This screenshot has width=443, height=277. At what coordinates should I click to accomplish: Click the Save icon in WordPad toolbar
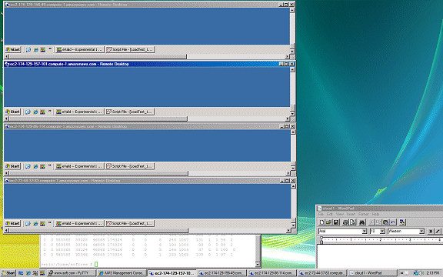[336, 222]
